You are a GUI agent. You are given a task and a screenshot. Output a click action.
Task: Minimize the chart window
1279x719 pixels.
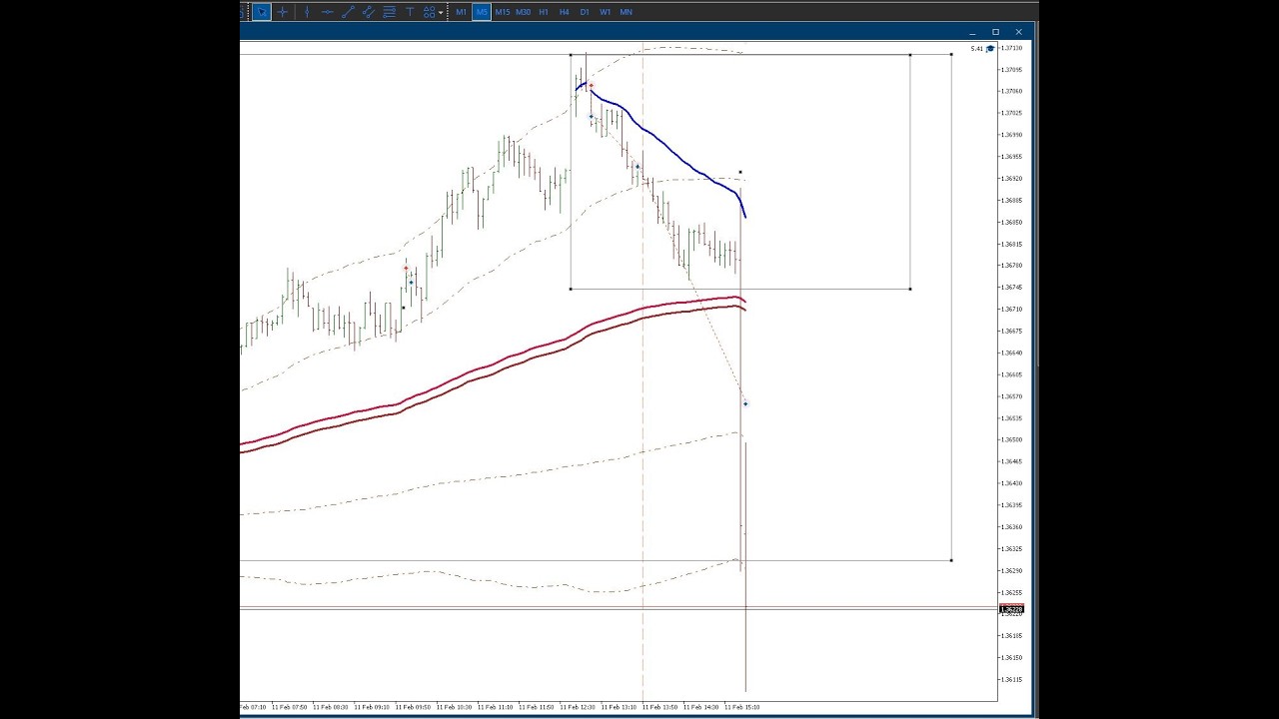(972, 32)
